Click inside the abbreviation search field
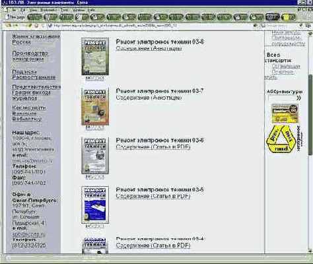The width and height of the screenshot is (313, 264). click(x=282, y=98)
